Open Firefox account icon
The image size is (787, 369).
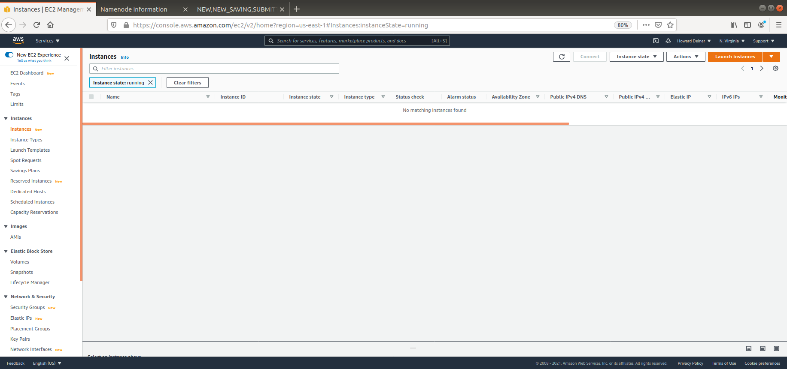coord(761,25)
